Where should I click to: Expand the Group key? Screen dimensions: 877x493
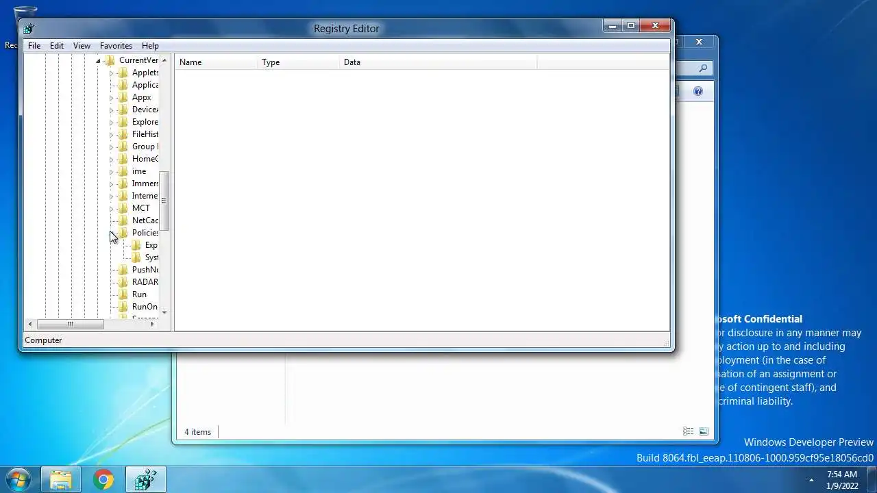point(111,147)
